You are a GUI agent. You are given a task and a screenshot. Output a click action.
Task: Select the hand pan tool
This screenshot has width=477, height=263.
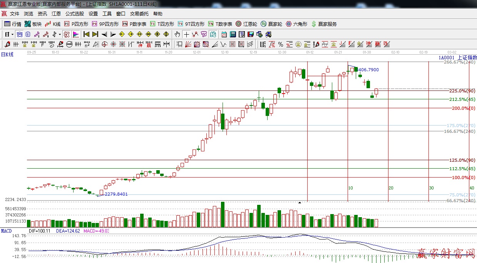(177, 34)
